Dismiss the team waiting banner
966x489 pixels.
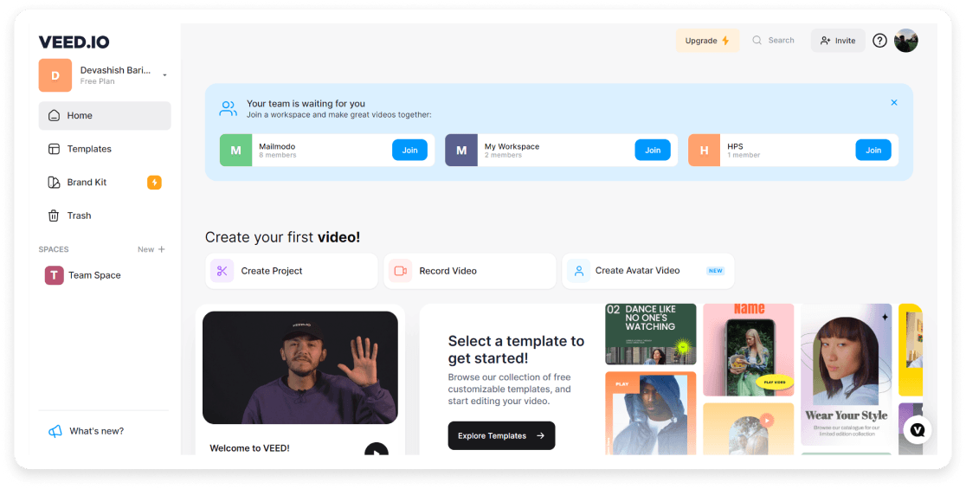coord(894,103)
